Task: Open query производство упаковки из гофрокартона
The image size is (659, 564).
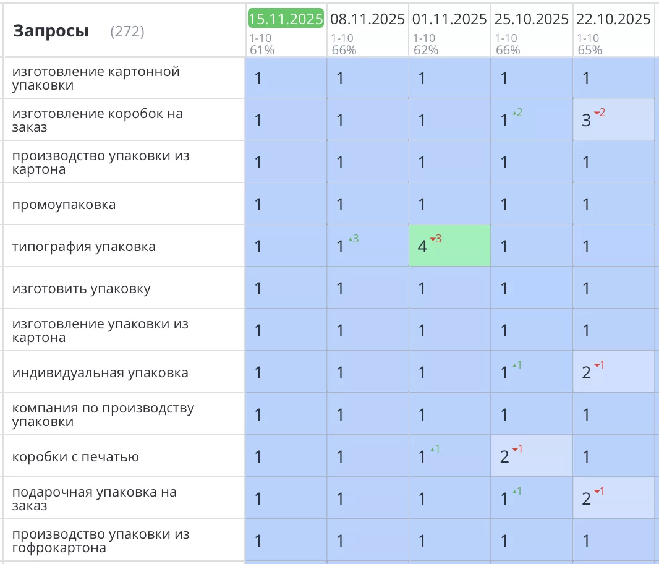Action: point(100,541)
